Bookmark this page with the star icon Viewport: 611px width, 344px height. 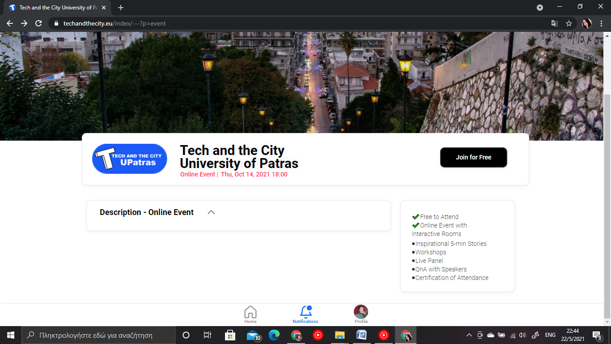tap(569, 23)
